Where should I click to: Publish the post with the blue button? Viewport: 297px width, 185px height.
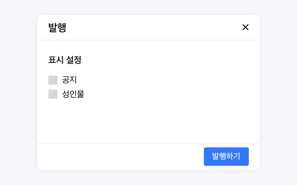[226, 157]
